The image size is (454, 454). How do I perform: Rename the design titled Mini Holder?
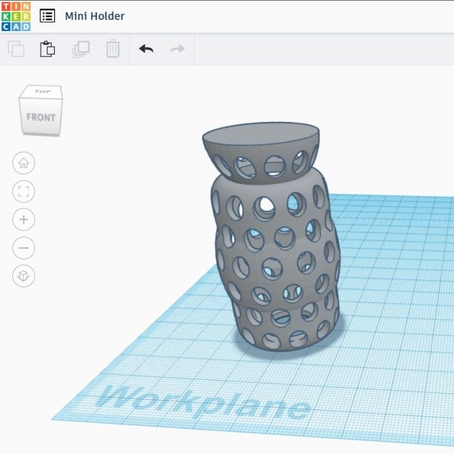[95, 16]
